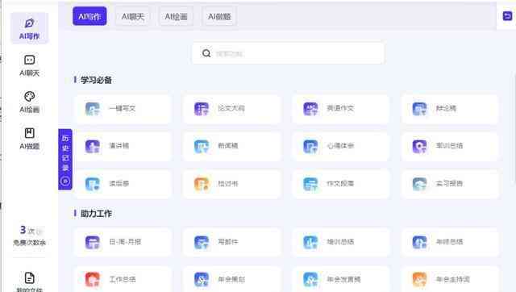The image size is (516, 292).
Task: Switch to the AI聊天 top tab
Action: tap(132, 16)
